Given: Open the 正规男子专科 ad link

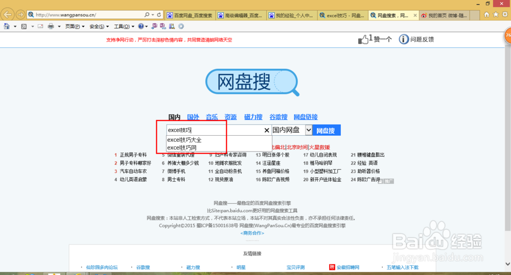Looking at the screenshot, I should click(133, 155).
